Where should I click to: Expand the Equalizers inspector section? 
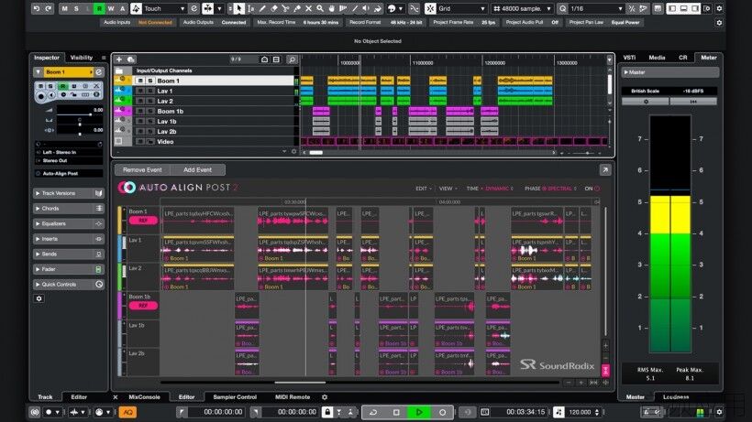tap(69, 223)
